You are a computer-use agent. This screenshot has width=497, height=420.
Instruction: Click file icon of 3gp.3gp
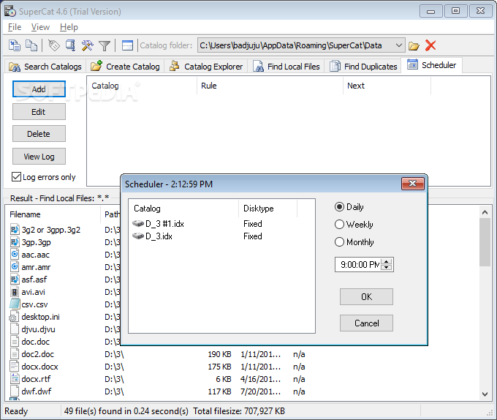(15, 241)
